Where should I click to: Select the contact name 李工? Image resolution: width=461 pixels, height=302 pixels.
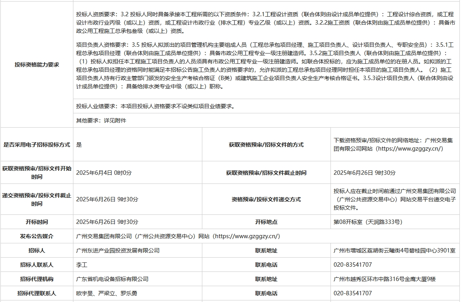pyautogui.click(x=82, y=265)
